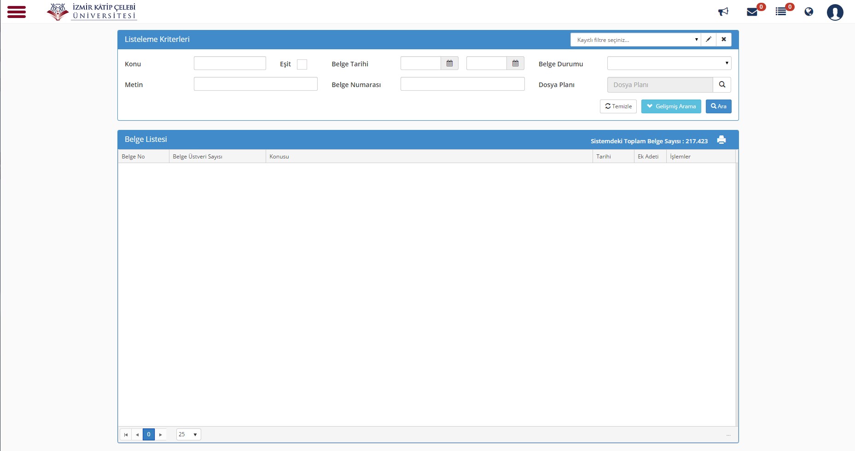Open the user profile avatar
855x451 pixels.
click(x=835, y=12)
